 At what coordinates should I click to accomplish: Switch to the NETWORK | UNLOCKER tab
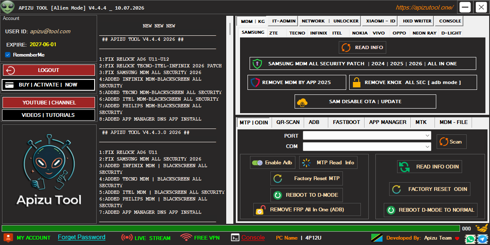click(x=330, y=21)
